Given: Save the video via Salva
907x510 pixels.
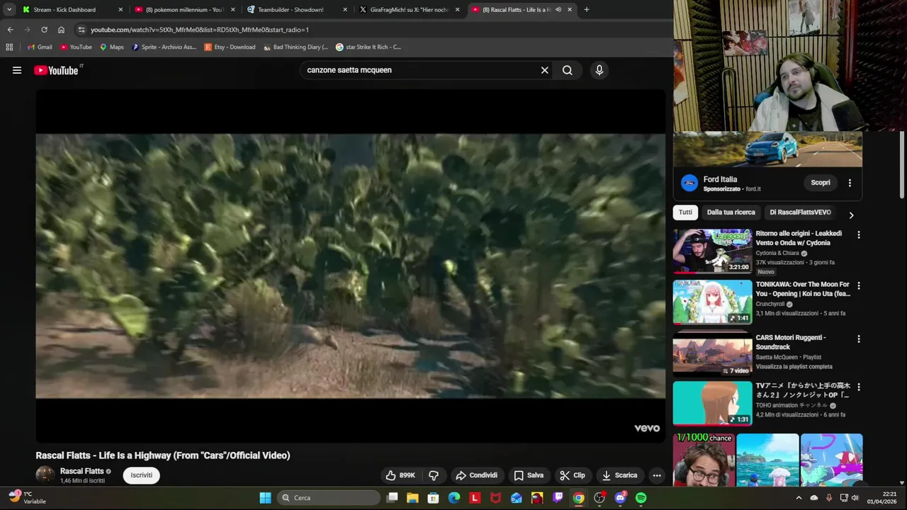Looking at the screenshot, I should coord(529,475).
